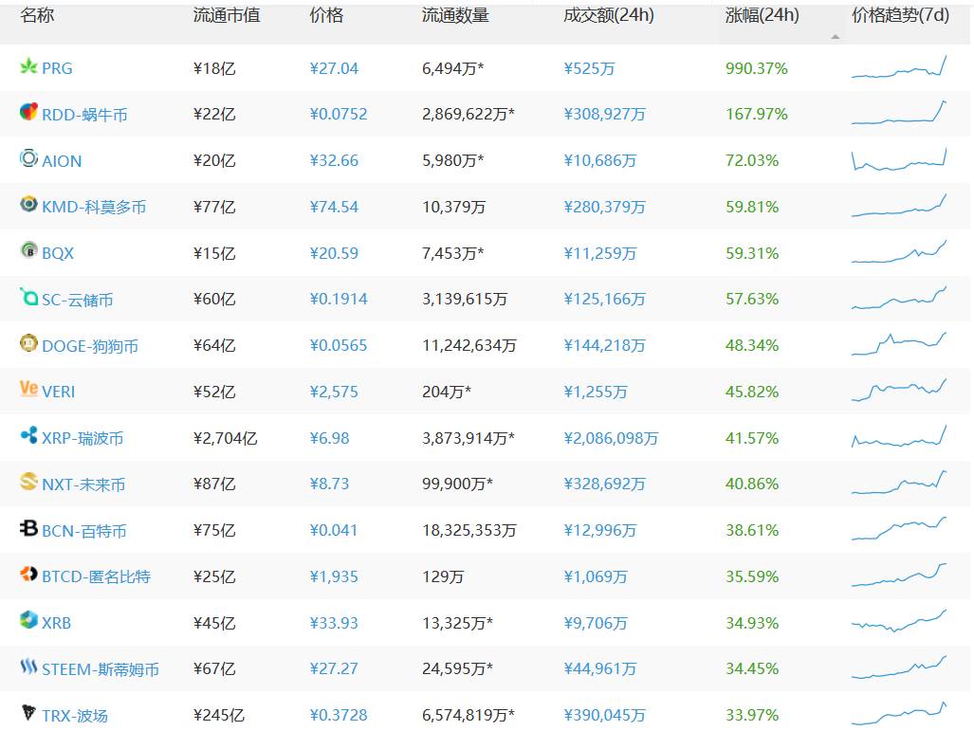Click the 价格 column header
Viewport: 974px width, 731px height.
click(x=326, y=16)
